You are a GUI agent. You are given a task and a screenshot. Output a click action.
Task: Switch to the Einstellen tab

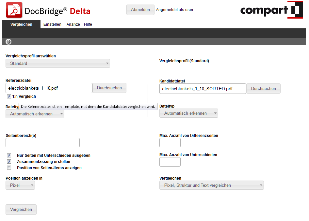[x=52, y=24]
